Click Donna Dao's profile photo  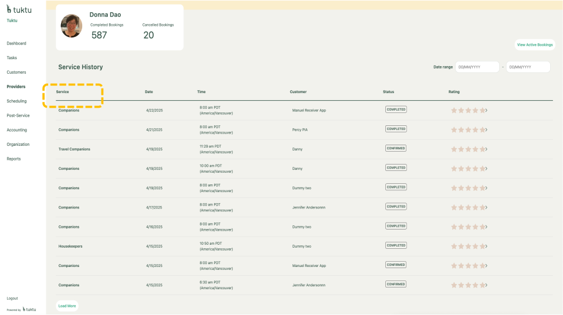click(x=72, y=26)
